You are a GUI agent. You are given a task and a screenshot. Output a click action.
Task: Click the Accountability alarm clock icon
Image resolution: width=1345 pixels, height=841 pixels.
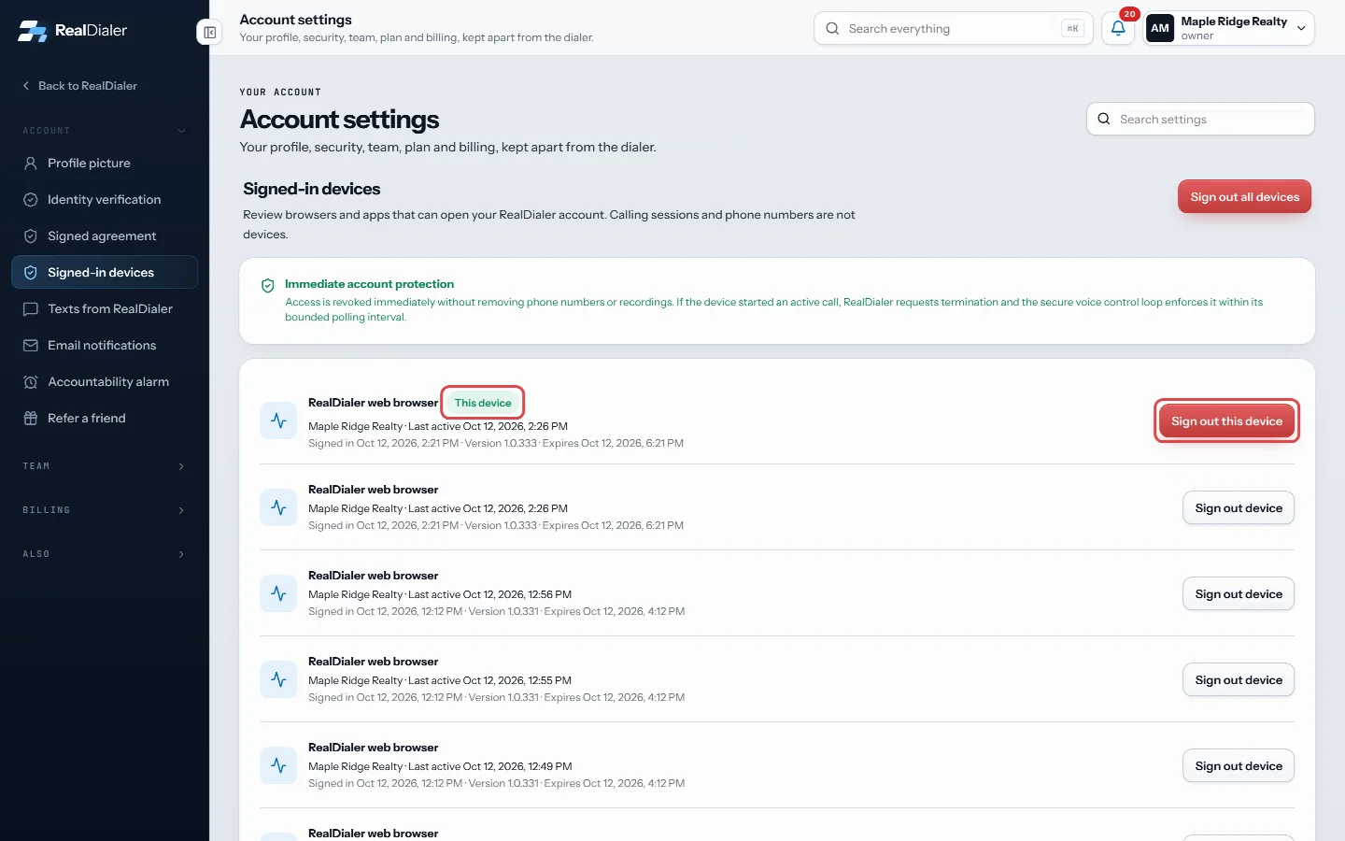click(x=31, y=381)
